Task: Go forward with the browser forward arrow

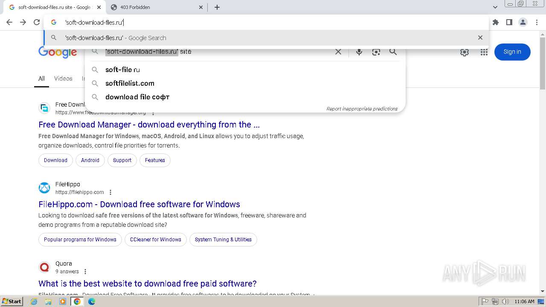Action: click(23, 22)
